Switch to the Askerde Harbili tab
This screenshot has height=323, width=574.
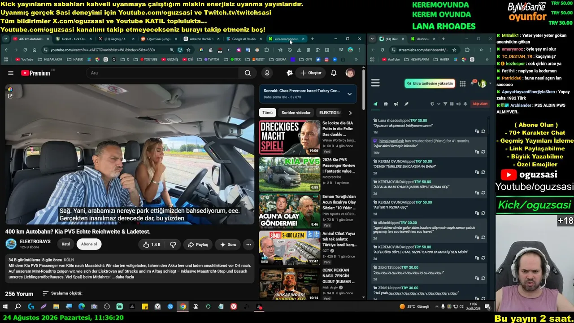pyautogui.click(x=201, y=39)
